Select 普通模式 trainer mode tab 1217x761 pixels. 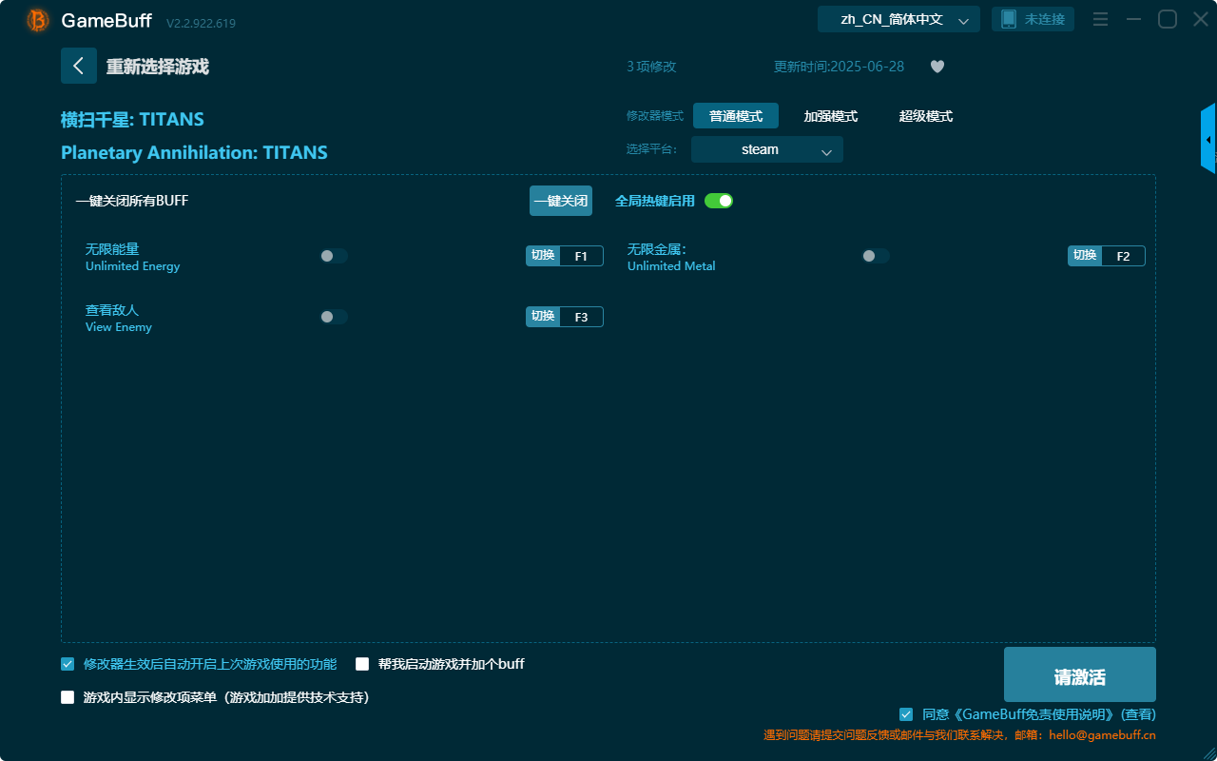pyautogui.click(x=736, y=116)
